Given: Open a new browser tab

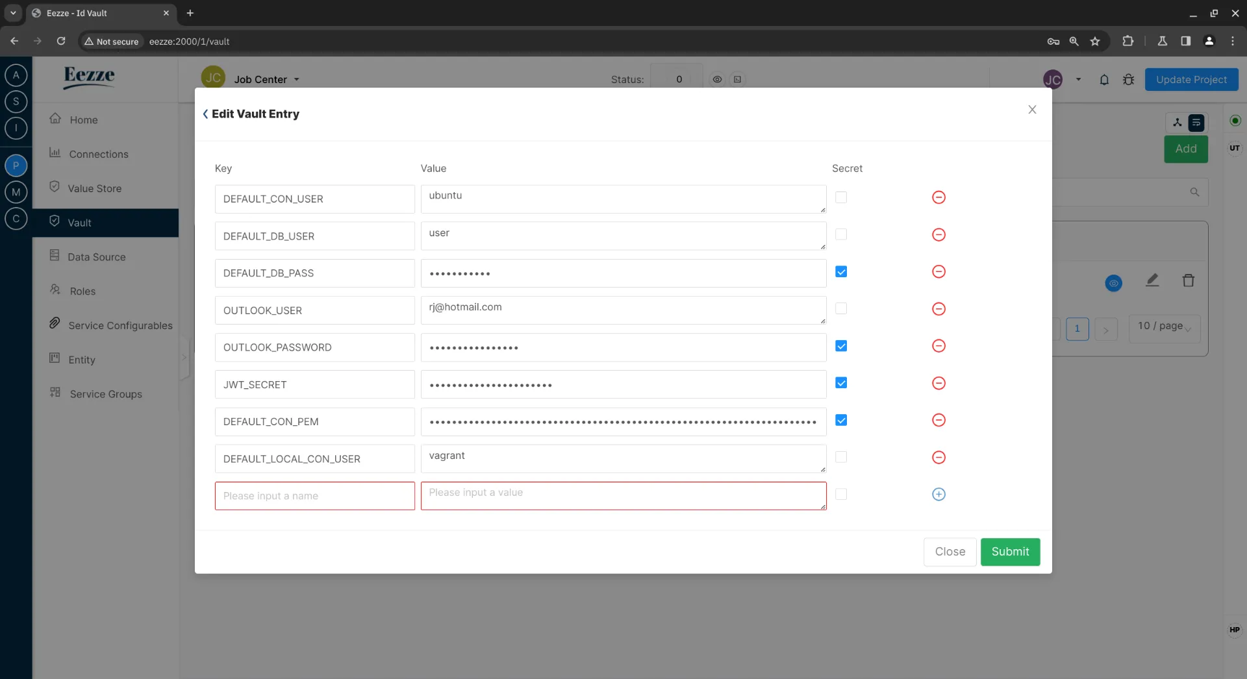Looking at the screenshot, I should pyautogui.click(x=190, y=13).
